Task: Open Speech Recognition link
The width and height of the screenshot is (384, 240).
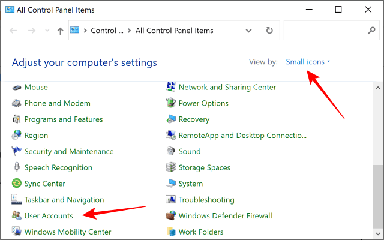Action: (x=58, y=167)
